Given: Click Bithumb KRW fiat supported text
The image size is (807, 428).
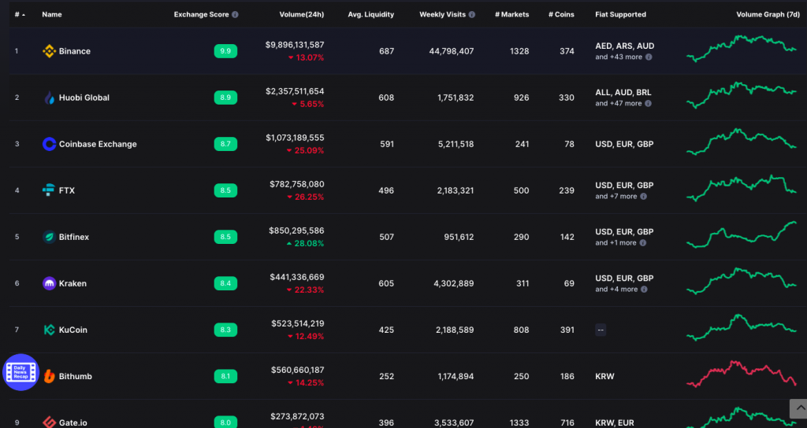Looking at the screenshot, I should click(x=604, y=376).
